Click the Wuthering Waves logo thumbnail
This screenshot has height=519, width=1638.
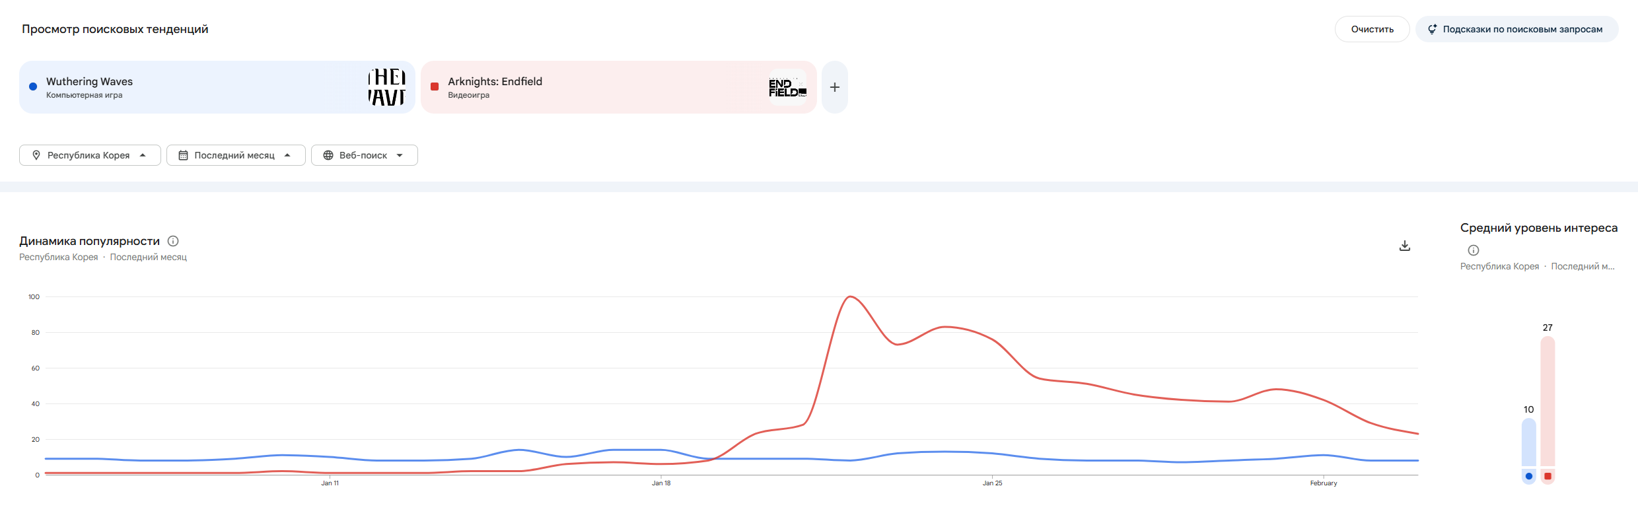(x=386, y=87)
